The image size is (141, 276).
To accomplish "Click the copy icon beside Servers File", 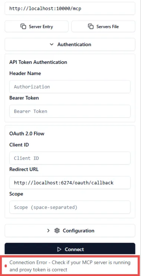I will click(91, 26).
